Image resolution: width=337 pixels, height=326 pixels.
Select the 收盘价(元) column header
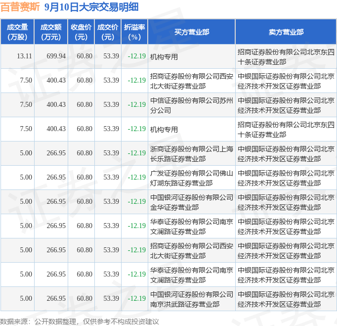pyautogui.click(x=81, y=32)
